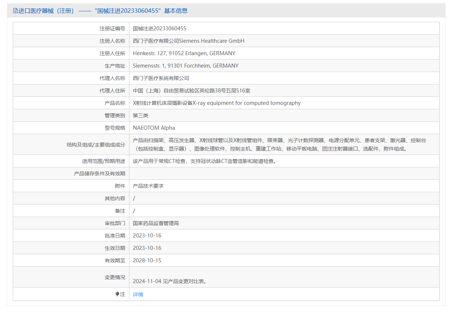Click the 注册人住所 label
454x312 pixels.
112,53
